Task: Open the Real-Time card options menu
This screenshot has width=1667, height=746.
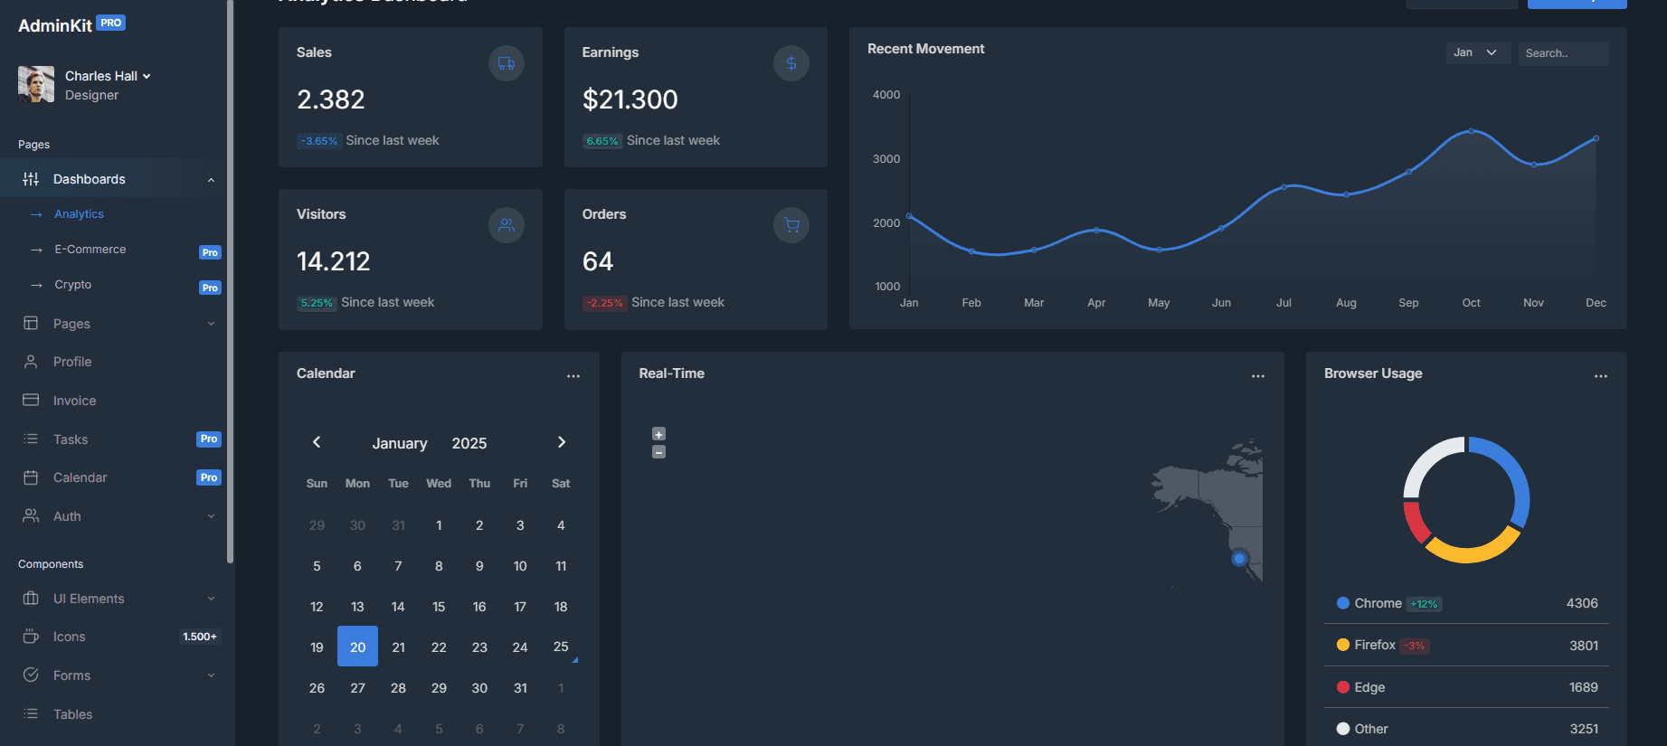Action: tap(1258, 376)
